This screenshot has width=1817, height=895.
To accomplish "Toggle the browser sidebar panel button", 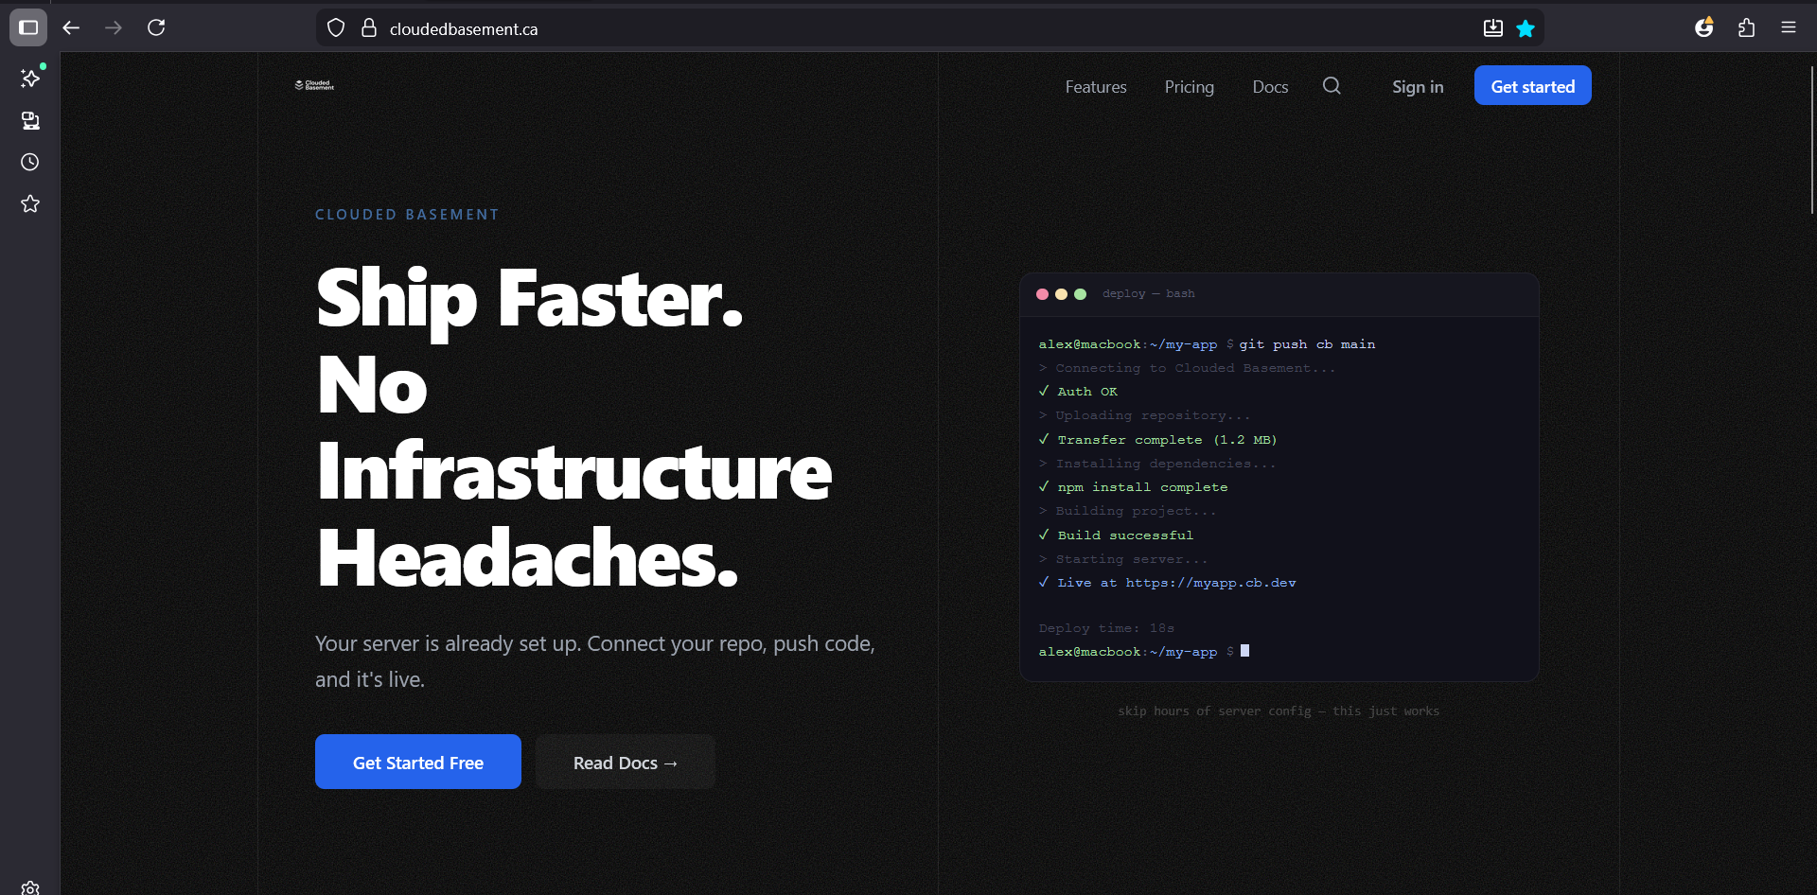I will [28, 27].
